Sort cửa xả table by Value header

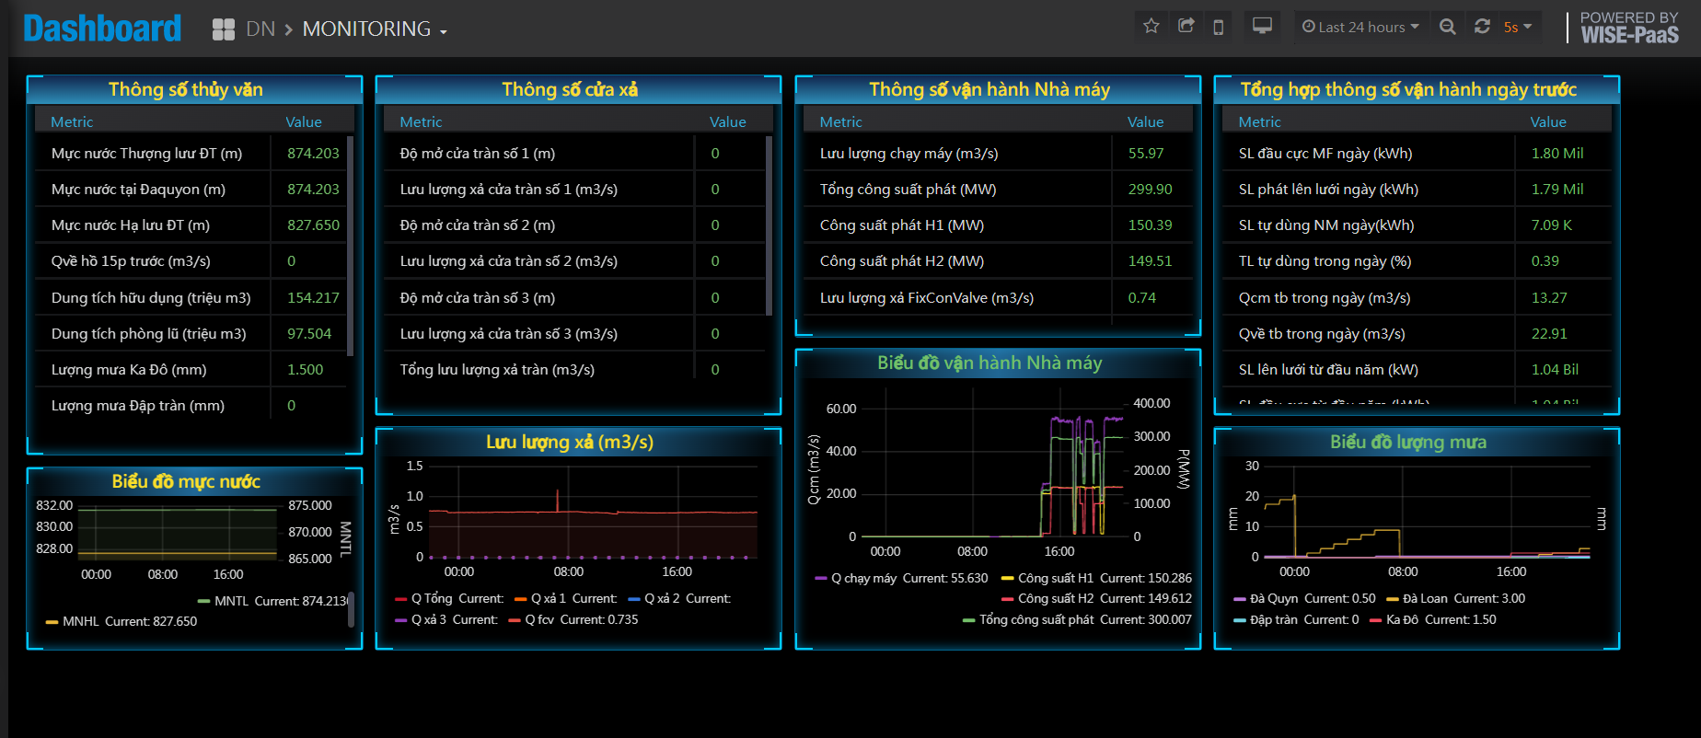coord(727,121)
